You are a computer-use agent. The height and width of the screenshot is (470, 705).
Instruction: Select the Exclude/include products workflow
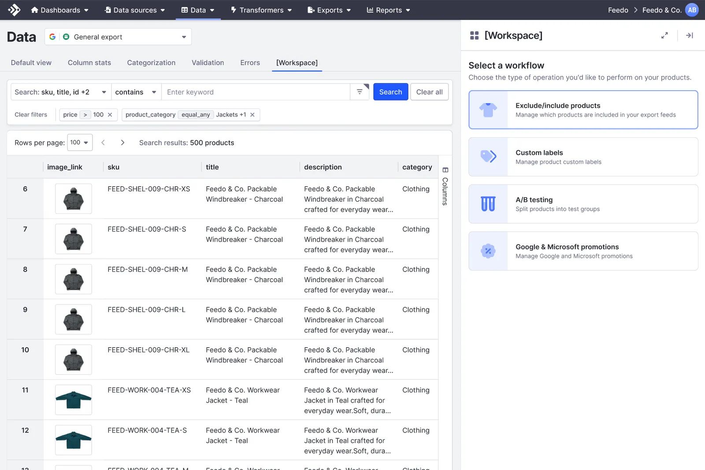coord(583,110)
